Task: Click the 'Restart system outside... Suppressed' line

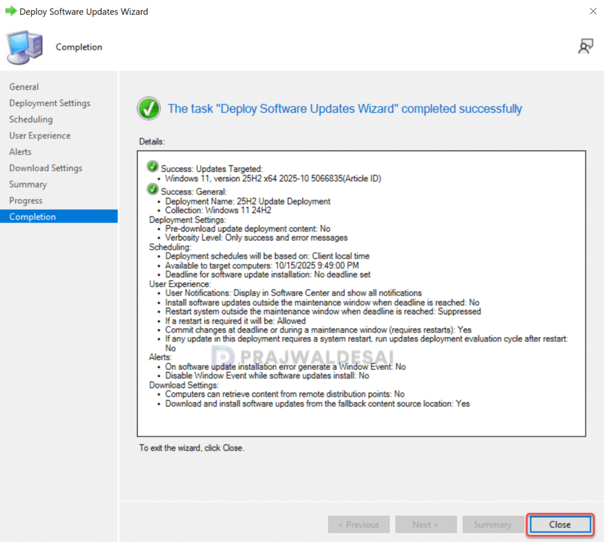Action: tap(323, 312)
